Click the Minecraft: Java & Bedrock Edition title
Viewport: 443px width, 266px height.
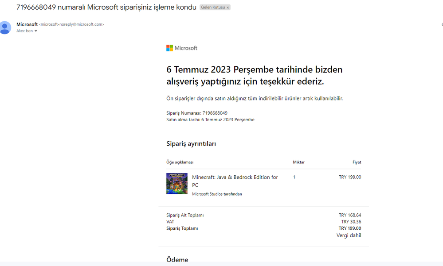235,181
